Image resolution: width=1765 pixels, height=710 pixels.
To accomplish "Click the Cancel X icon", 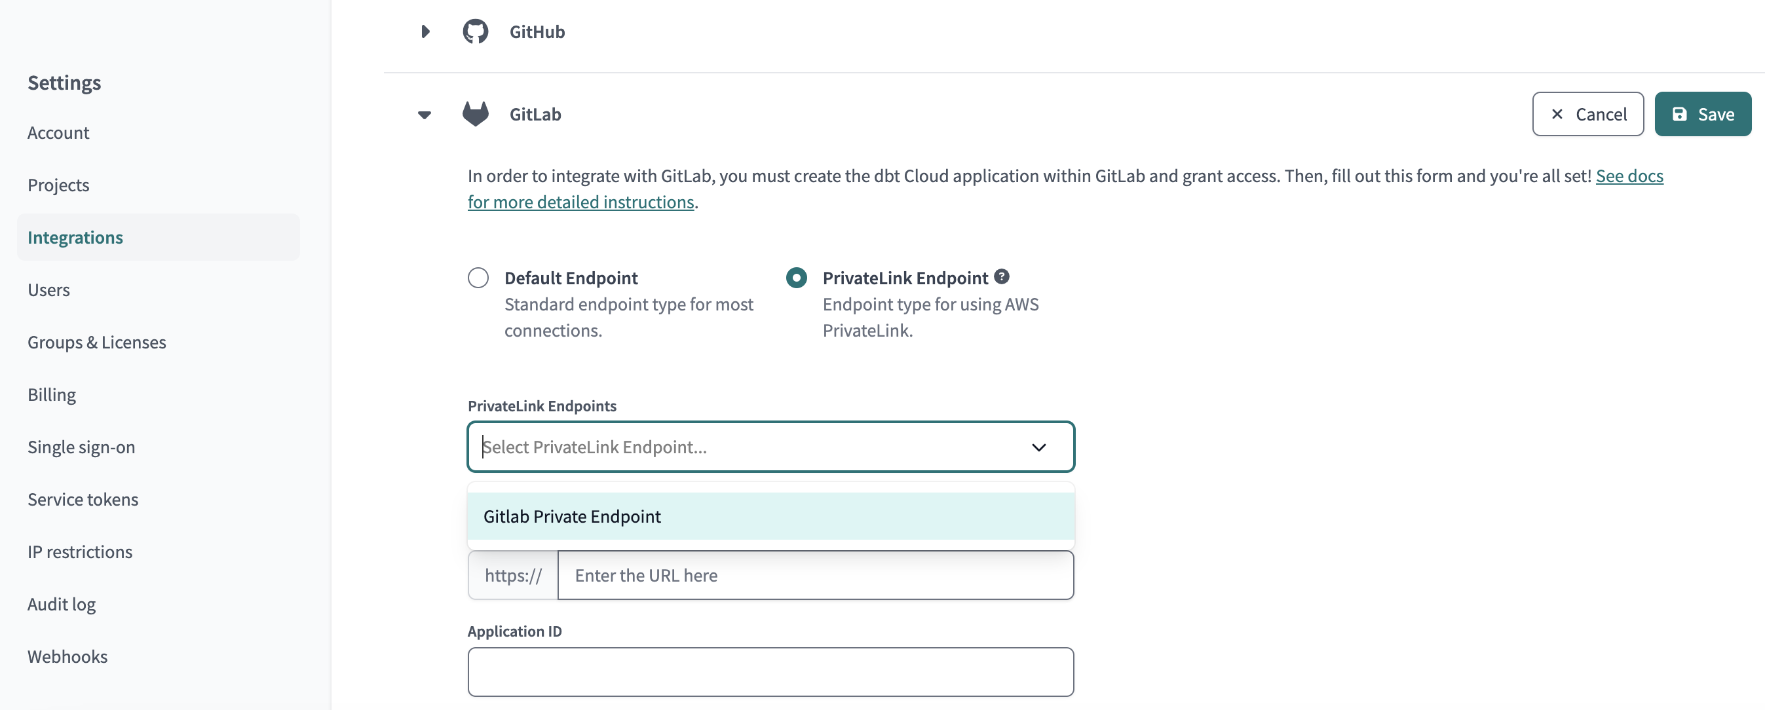I will pyautogui.click(x=1555, y=114).
